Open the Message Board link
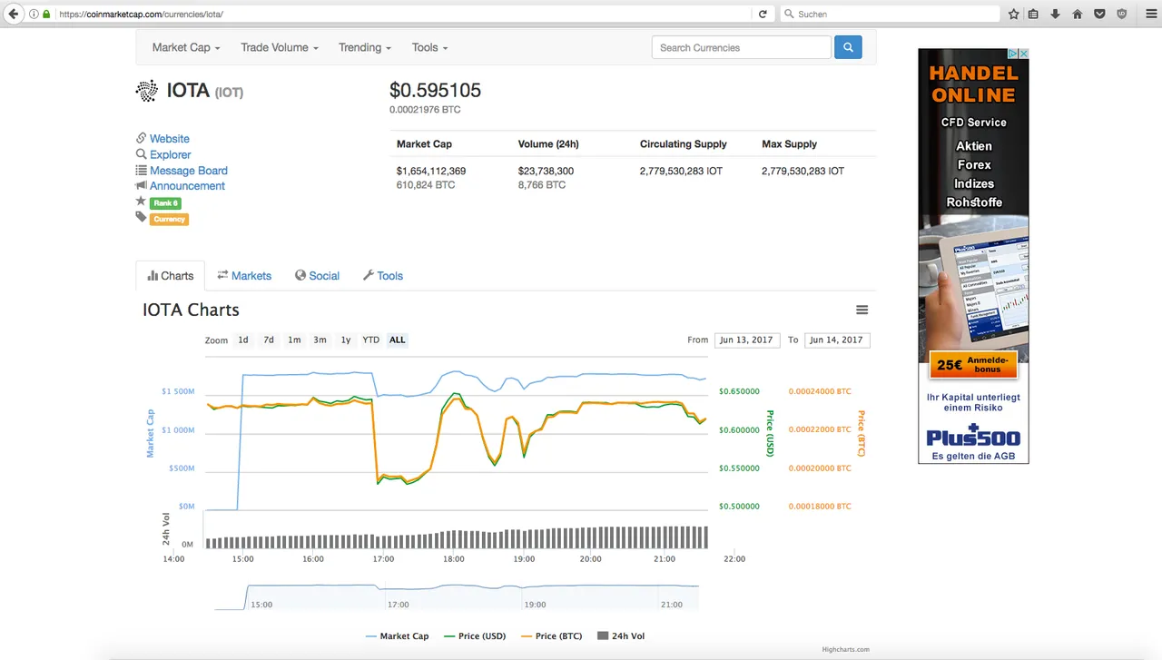 (189, 171)
